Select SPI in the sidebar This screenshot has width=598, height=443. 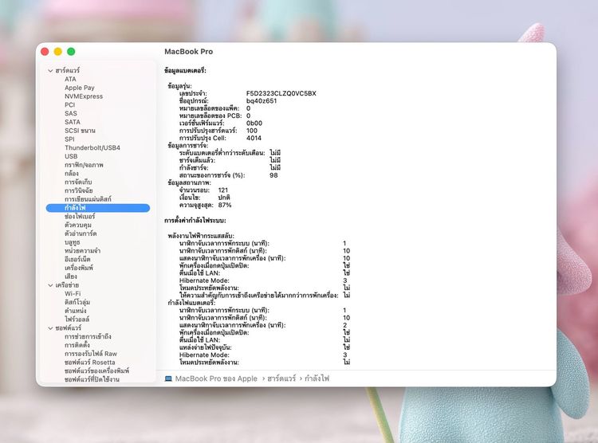[69, 139]
